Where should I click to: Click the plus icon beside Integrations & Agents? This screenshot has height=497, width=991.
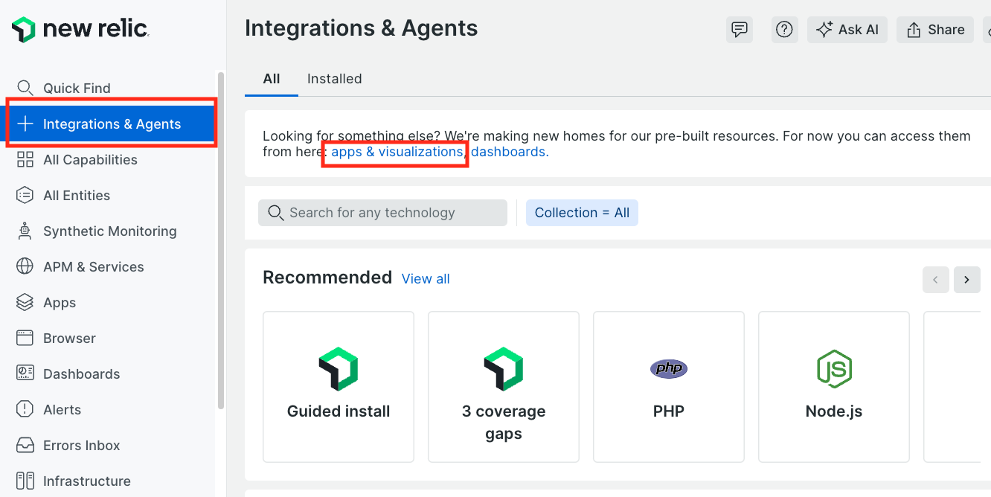[25, 124]
